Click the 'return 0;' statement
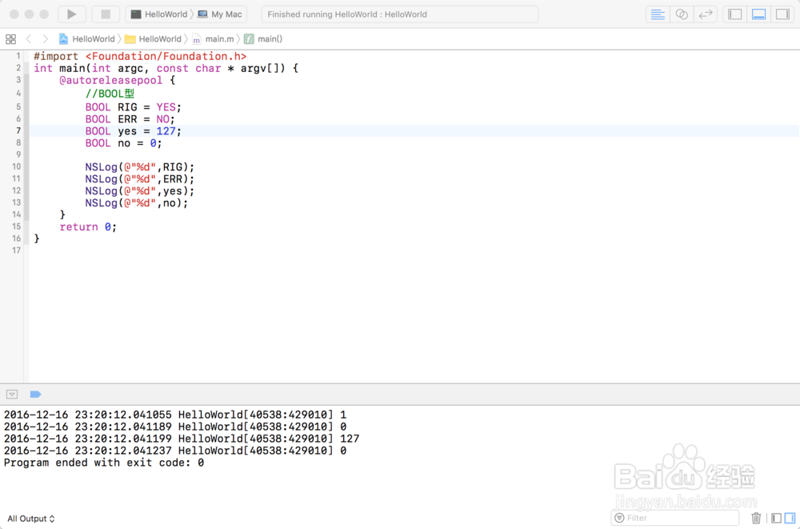 pos(88,226)
